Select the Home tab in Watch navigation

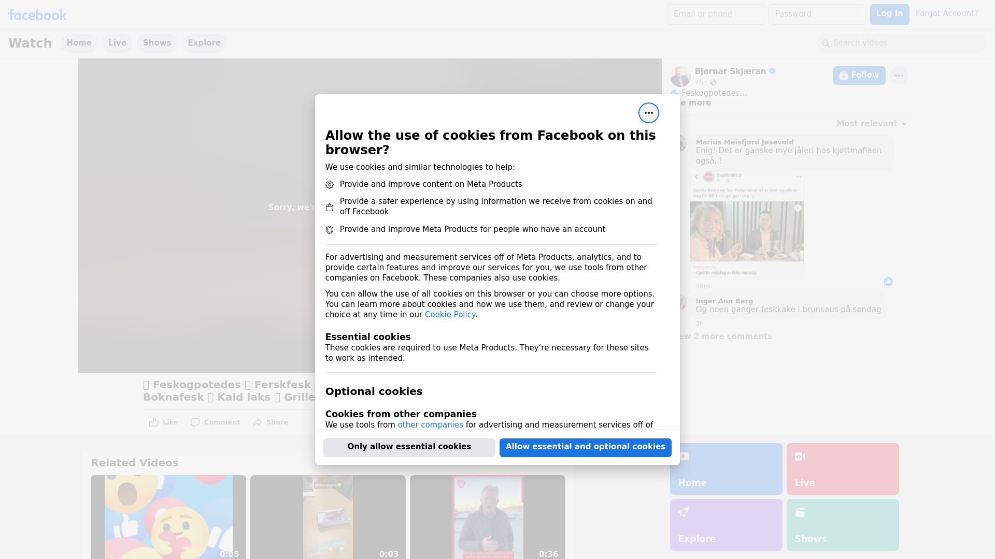[79, 43]
